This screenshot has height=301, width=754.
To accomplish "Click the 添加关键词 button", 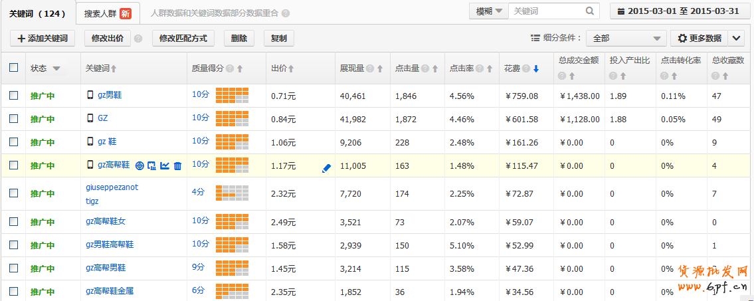I will click(x=43, y=39).
